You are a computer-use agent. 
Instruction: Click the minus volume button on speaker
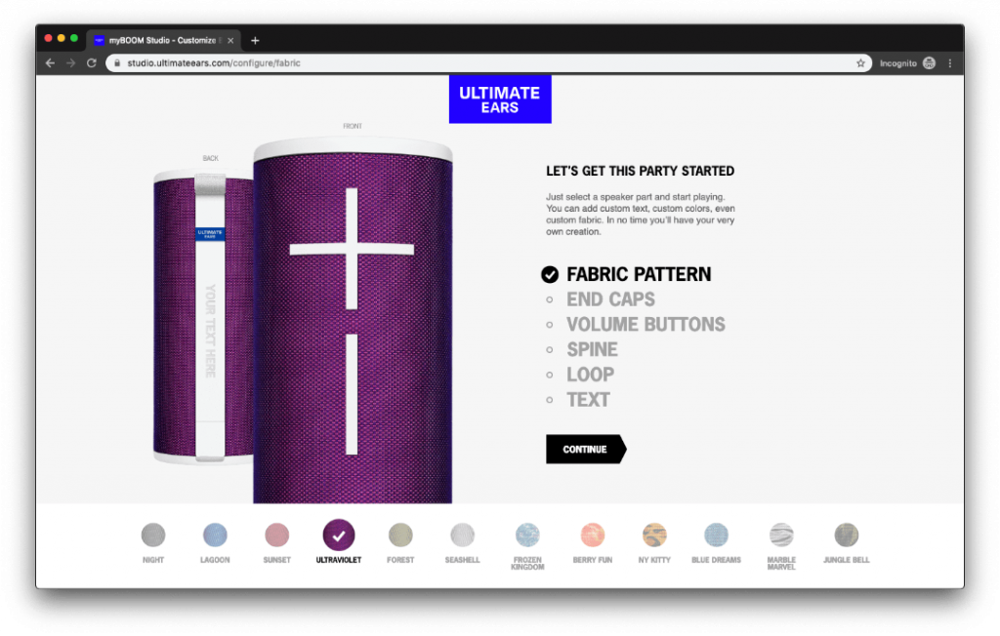point(352,394)
